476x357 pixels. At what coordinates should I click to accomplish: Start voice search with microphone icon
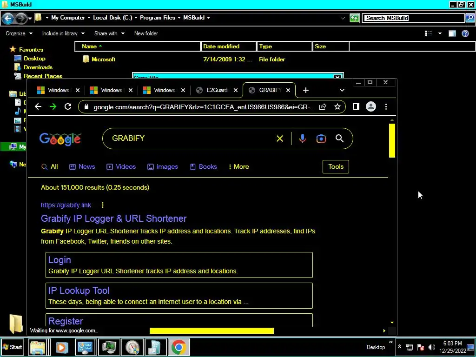pyautogui.click(x=302, y=139)
